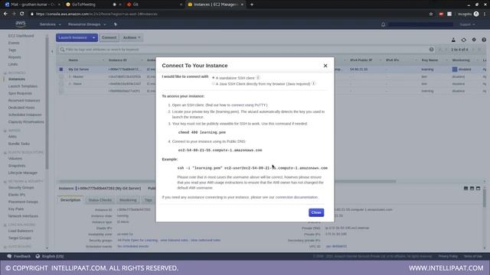Image resolution: width=490 pixels, height=275 pixels.
Task: Select the Java SSH Client radio option
Action: (x=214, y=83)
